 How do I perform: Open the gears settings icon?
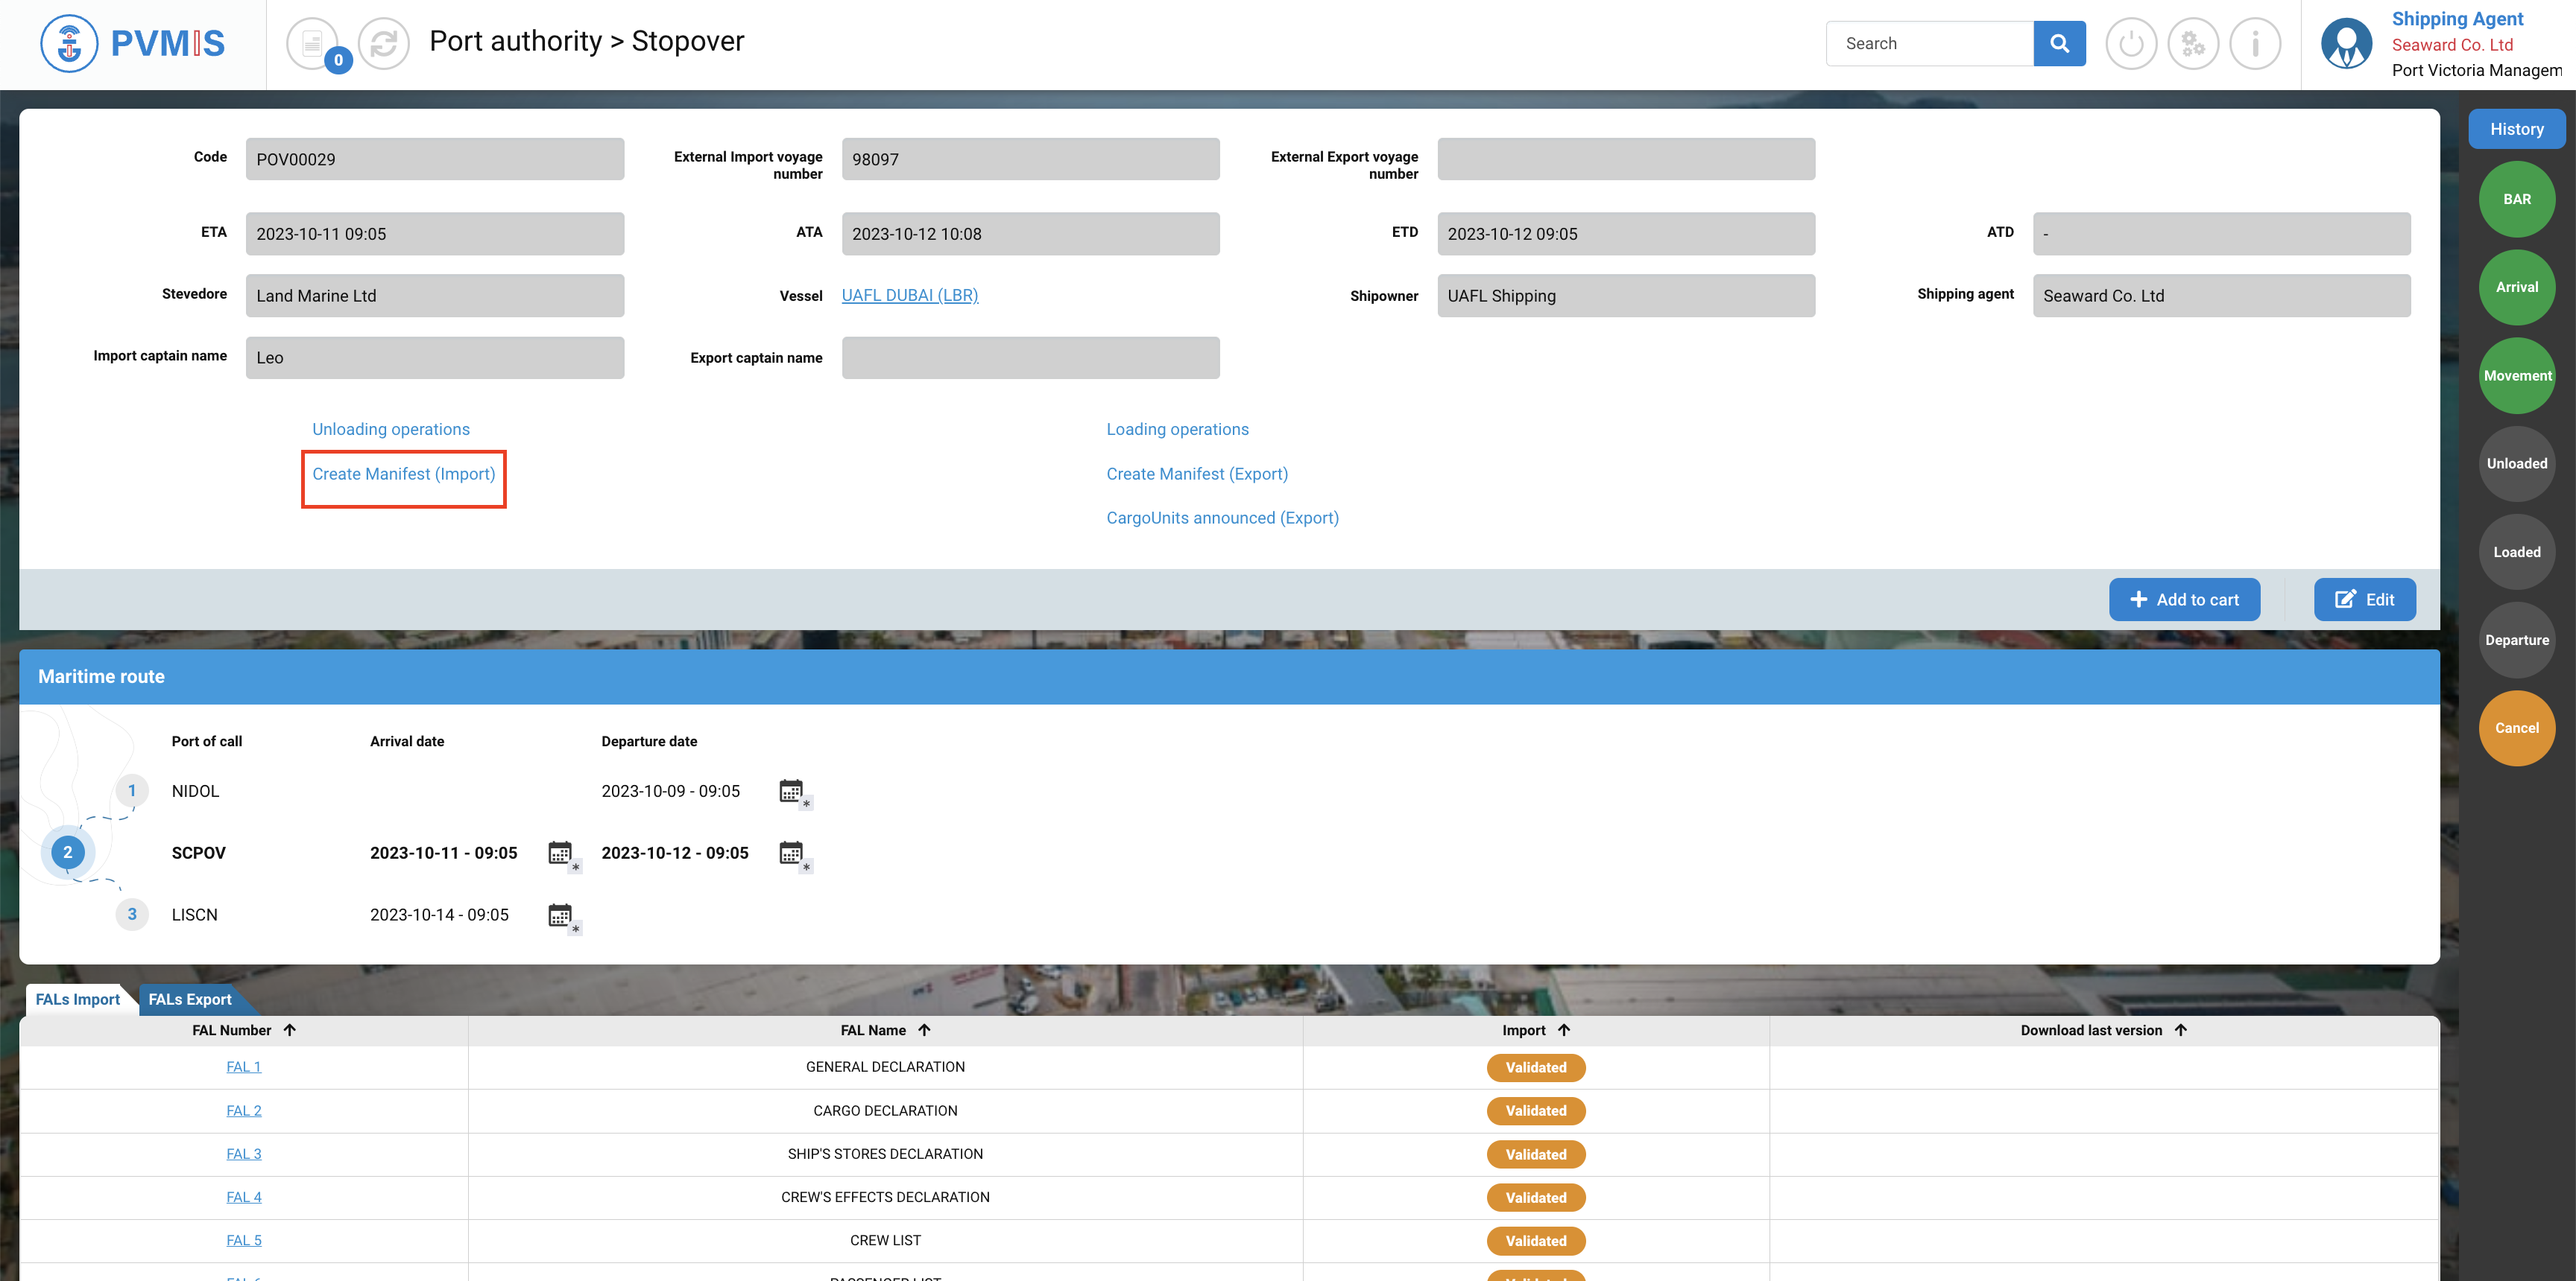tap(2193, 43)
